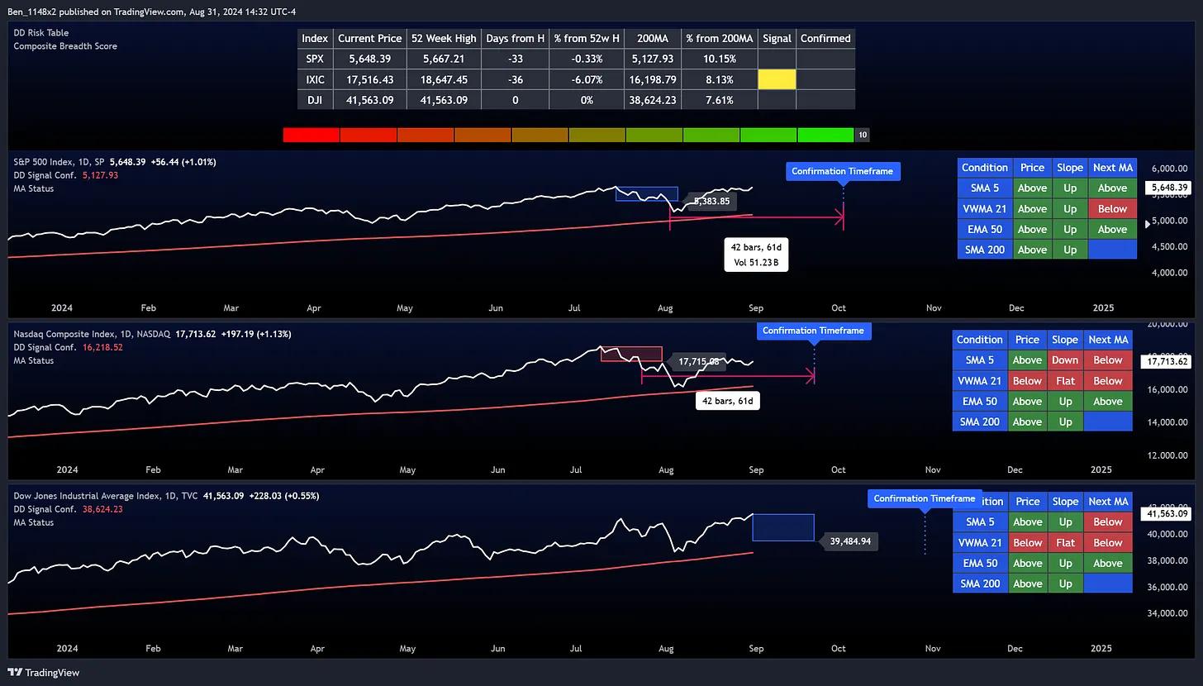Screen dimensions: 1203x686
Task: Click the Flat slope cell for VWMA 21 in Dow table
Action: [x=1065, y=543]
